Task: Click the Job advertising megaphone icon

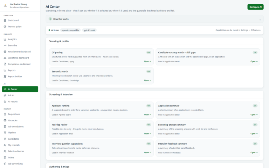Action: pyautogui.click(x=5, y=164)
